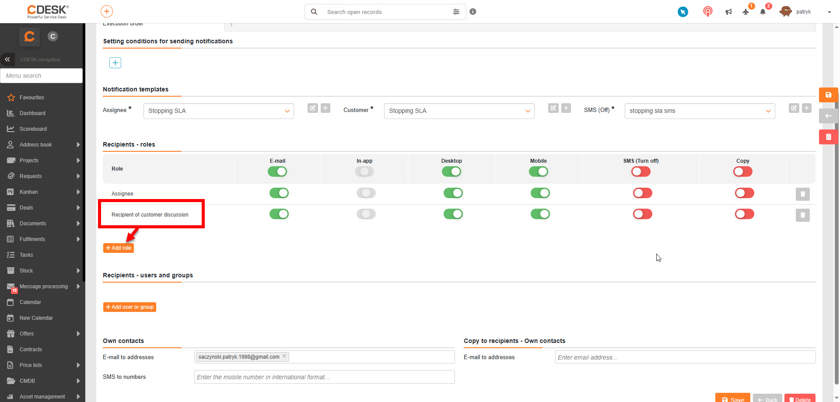Add new Assignee template with plus icon
This screenshot has height=402, width=840.
(x=325, y=108)
